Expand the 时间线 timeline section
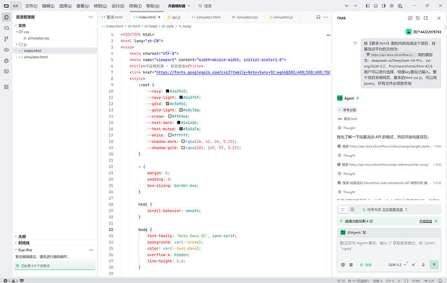The image size is (447, 283). point(16,243)
